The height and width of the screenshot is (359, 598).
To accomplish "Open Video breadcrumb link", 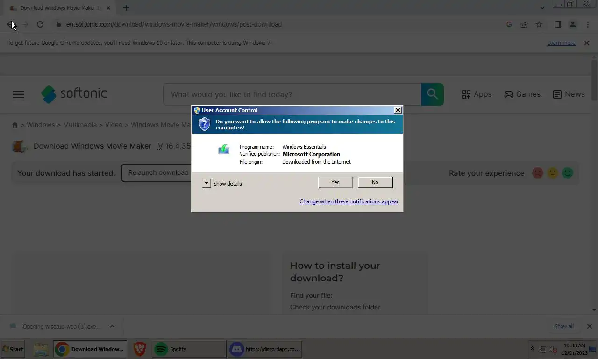I will pyautogui.click(x=114, y=125).
